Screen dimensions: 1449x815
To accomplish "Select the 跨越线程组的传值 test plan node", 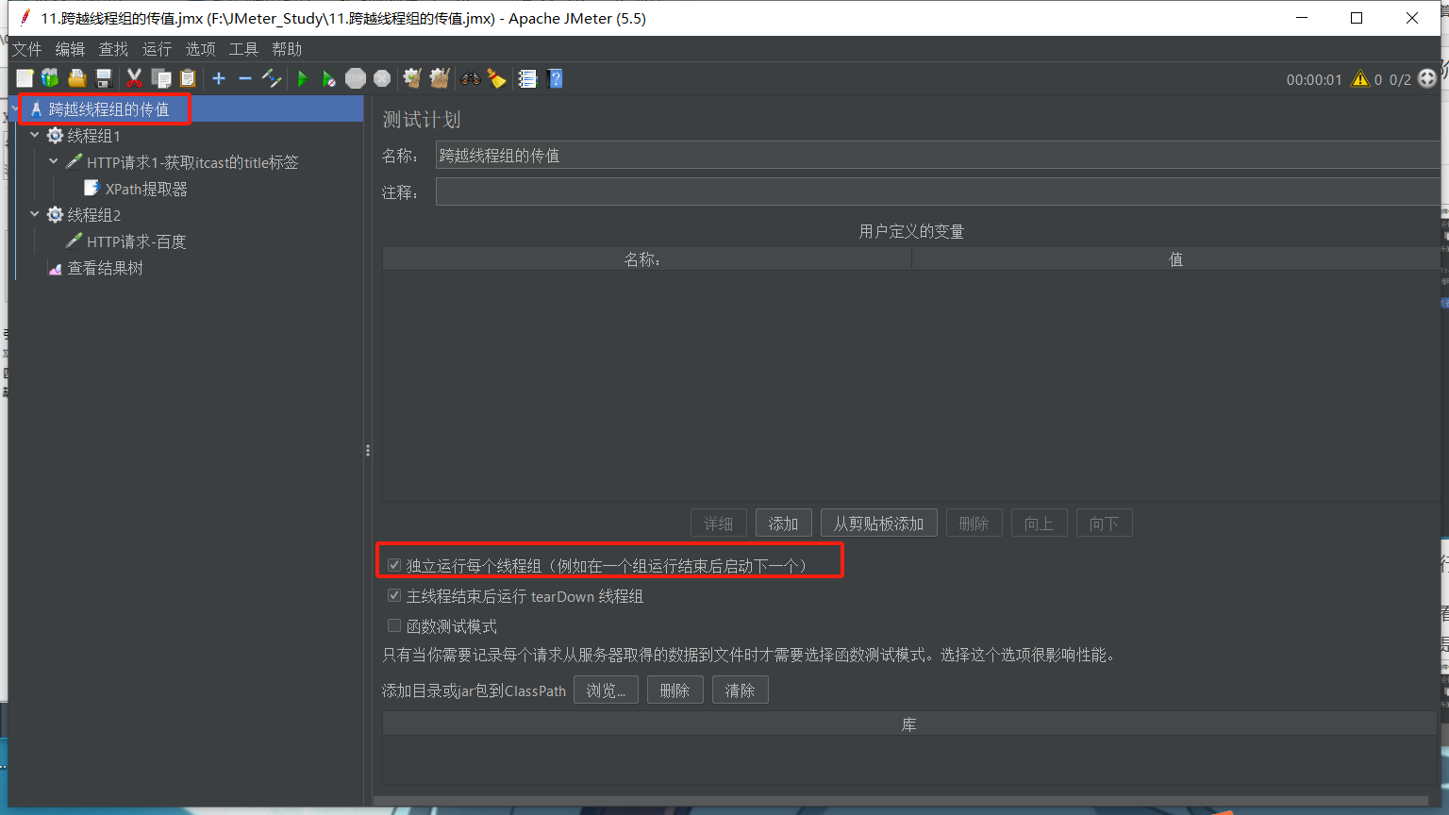I will (x=108, y=109).
